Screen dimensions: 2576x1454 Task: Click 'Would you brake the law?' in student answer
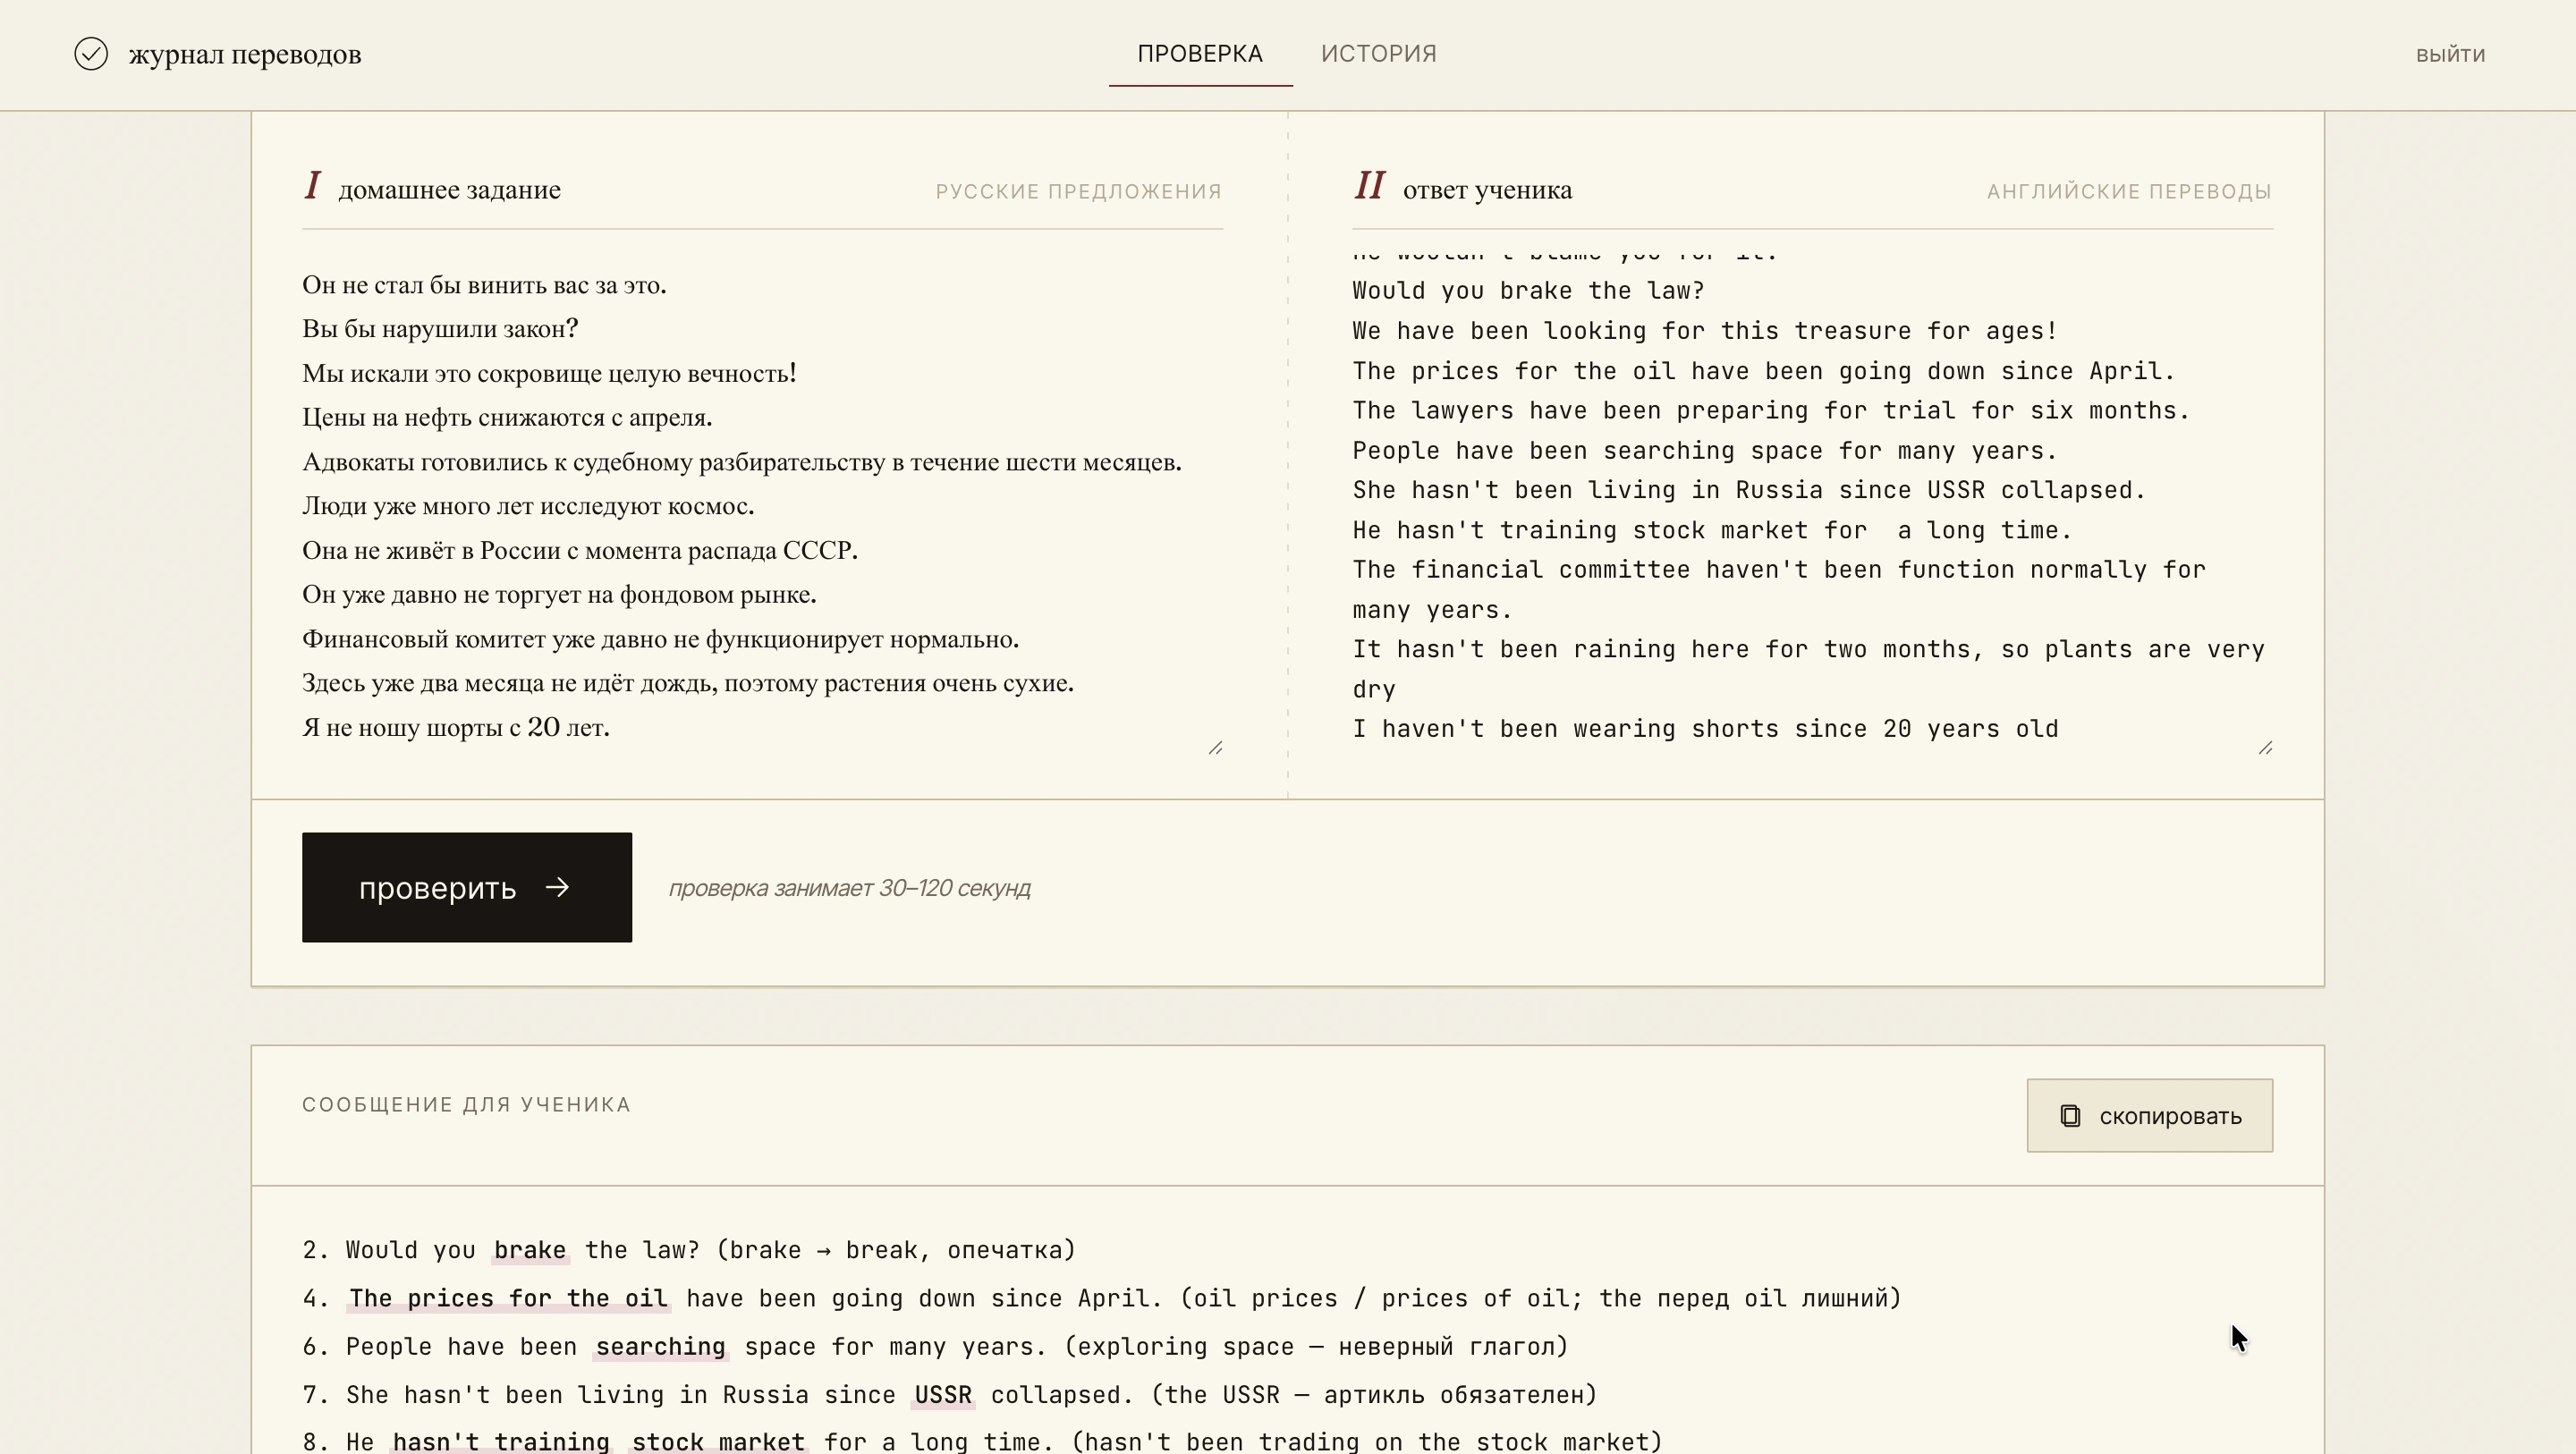[x=1528, y=291]
